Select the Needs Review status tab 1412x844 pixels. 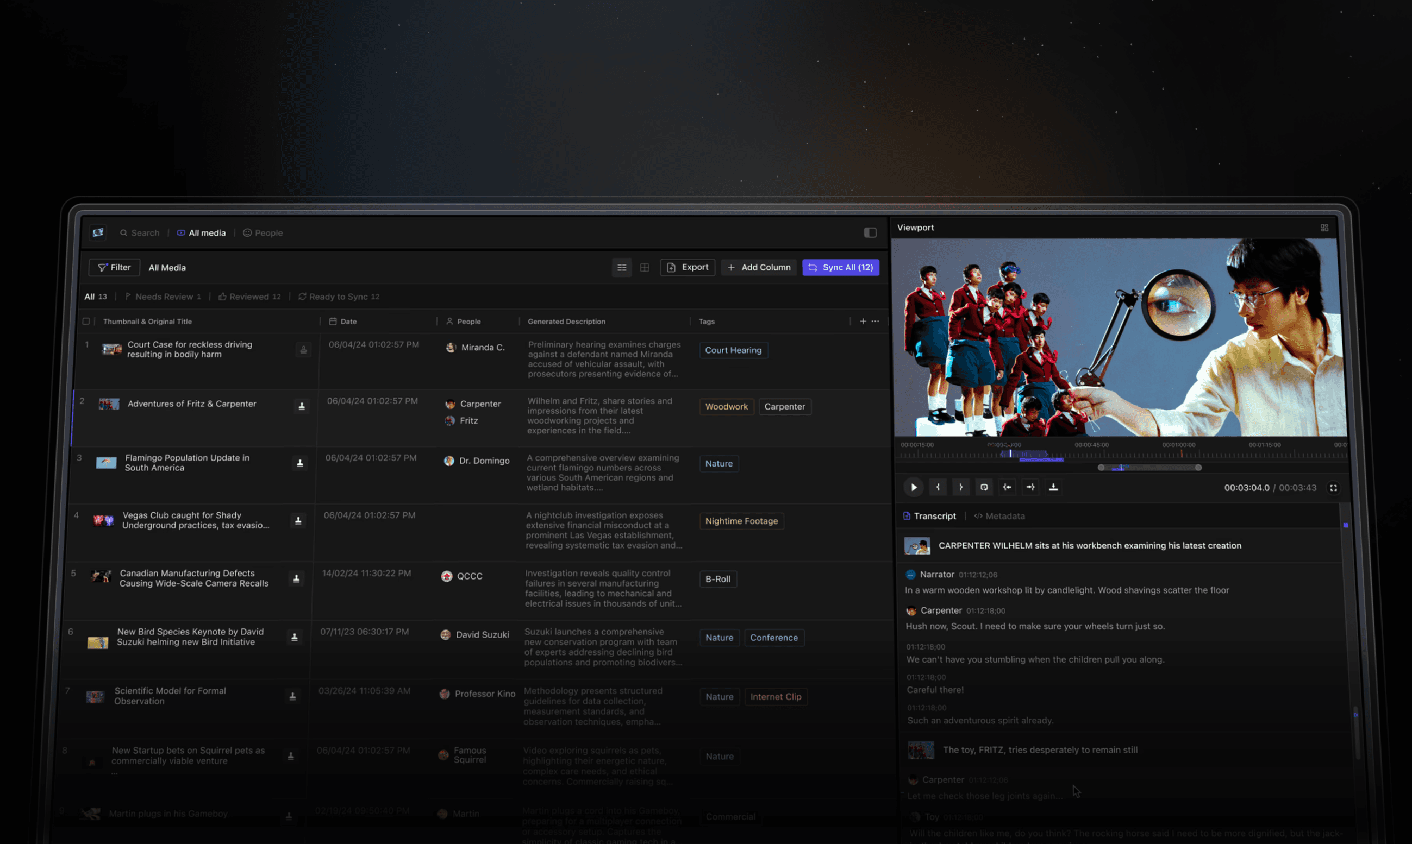click(x=163, y=297)
